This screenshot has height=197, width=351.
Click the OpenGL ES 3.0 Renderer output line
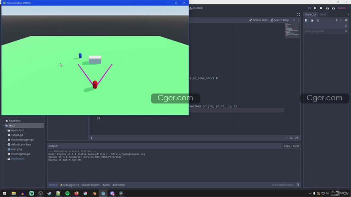click(x=85, y=157)
